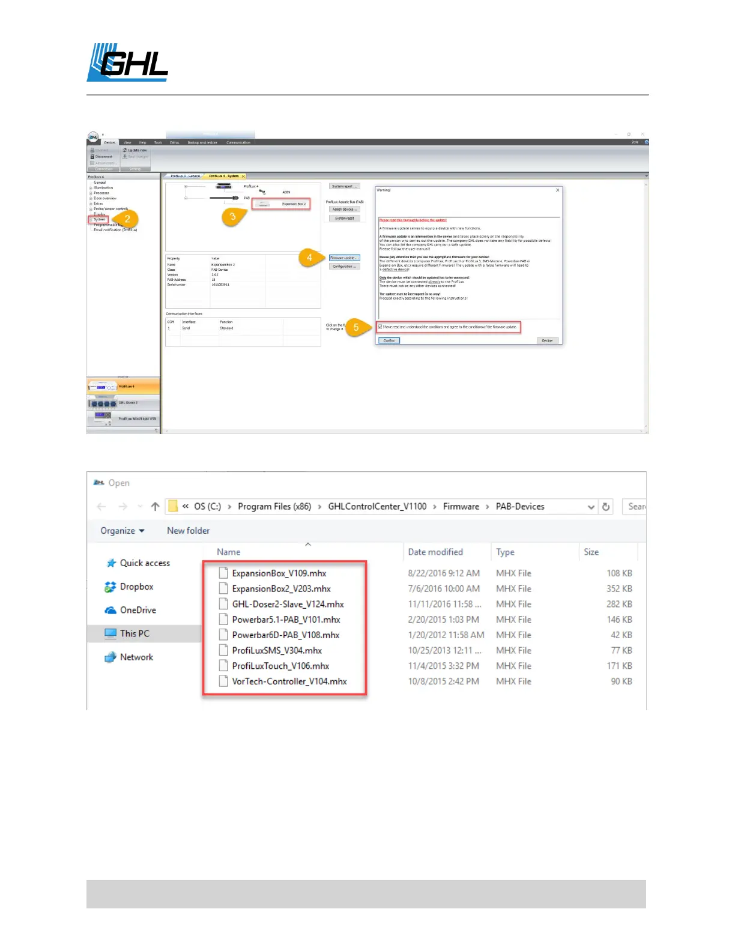Screen dimensions: 735x951
Task: Go forward in the Open dialog
Action: (x=122, y=507)
